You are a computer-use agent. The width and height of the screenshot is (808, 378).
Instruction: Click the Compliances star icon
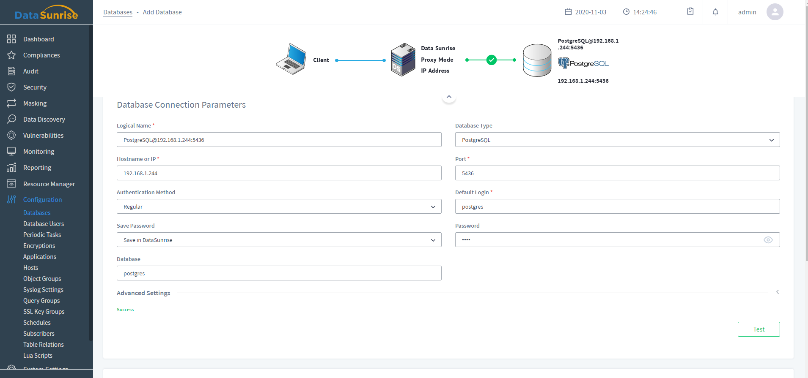(x=11, y=55)
